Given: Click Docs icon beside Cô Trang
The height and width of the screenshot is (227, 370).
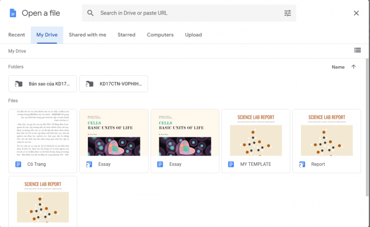Looking at the screenshot, I should (x=18, y=164).
